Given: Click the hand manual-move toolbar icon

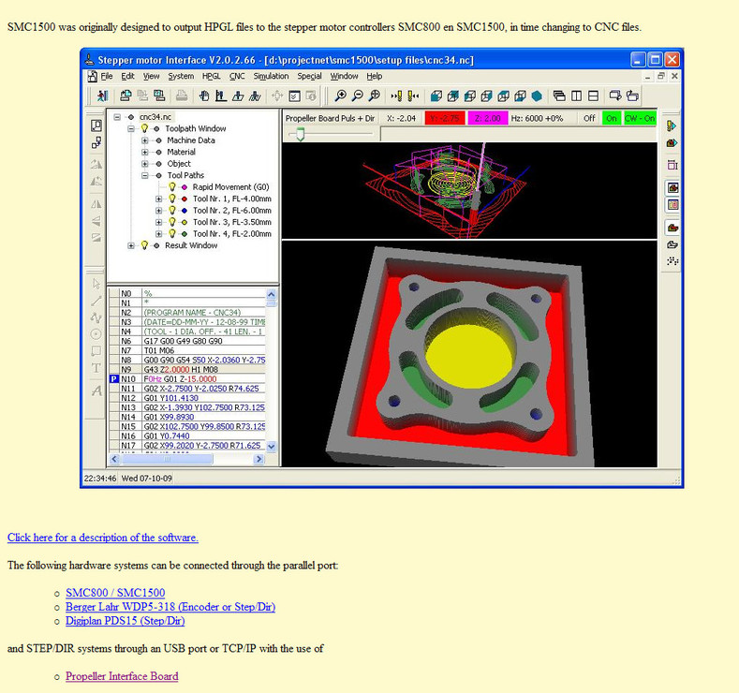Looking at the screenshot, I should (203, 96).
